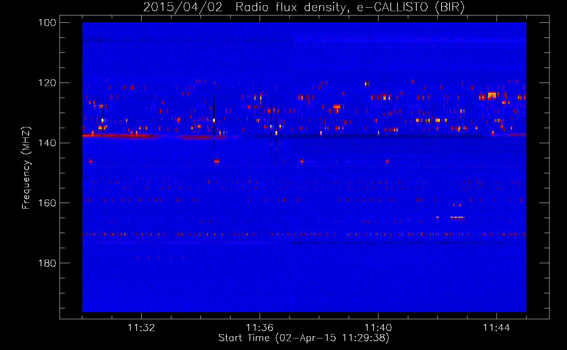The width and height of the screenshot is (567, 350).
Task: Click the 120 frequency tick label
Action: point(47,83)
